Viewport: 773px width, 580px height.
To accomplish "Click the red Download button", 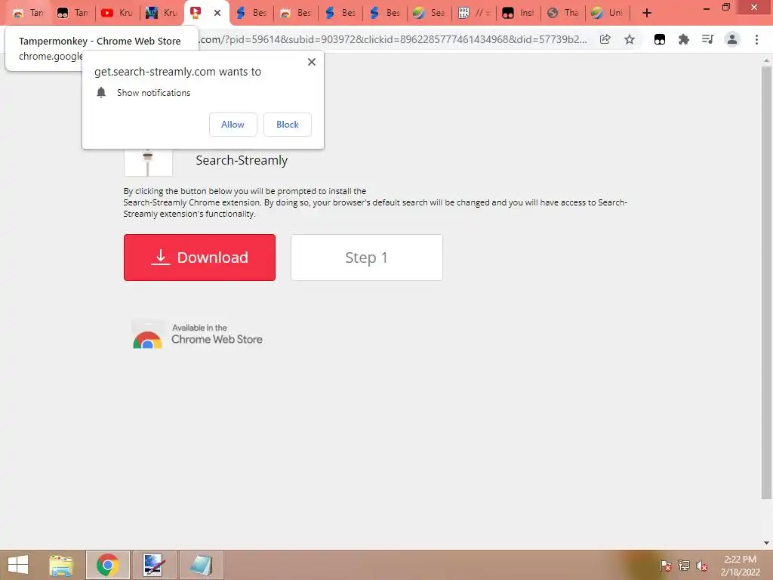I will pos(199,258).
